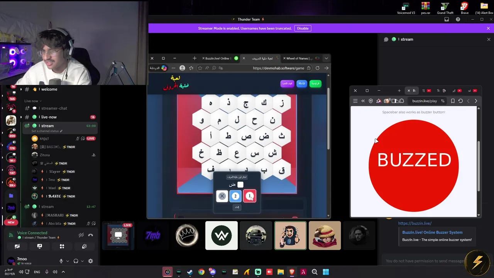The height and width of the screenshot is (278, 494).
Task: Toggle noise suppression in Voice Connected panel
Action: click(81, 235)
